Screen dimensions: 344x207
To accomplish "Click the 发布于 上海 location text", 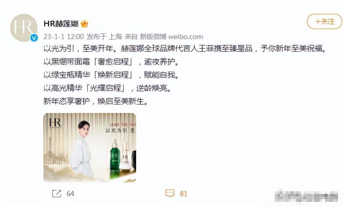I will (x=104, y=37).
